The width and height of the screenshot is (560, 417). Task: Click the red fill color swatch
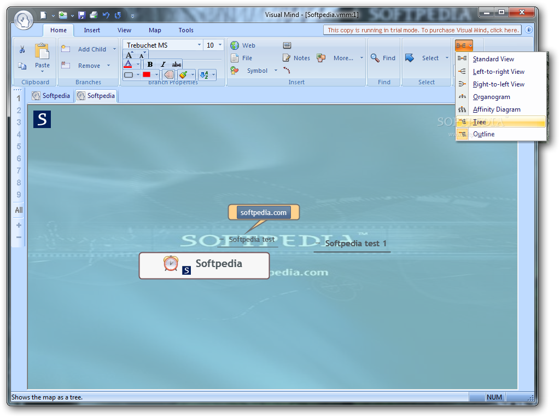click(147, 74)
